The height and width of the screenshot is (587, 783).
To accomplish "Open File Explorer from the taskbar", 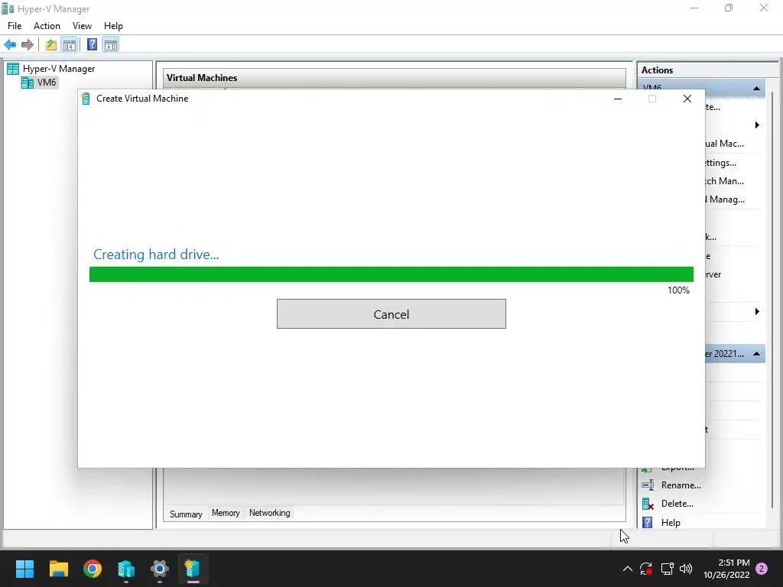I will coord(58,569).
